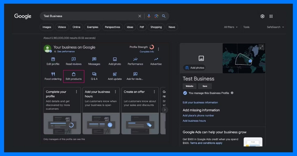The image size is (297, 156).
Task: Open Quick Settings gear icon
Action: pos(262,16)
